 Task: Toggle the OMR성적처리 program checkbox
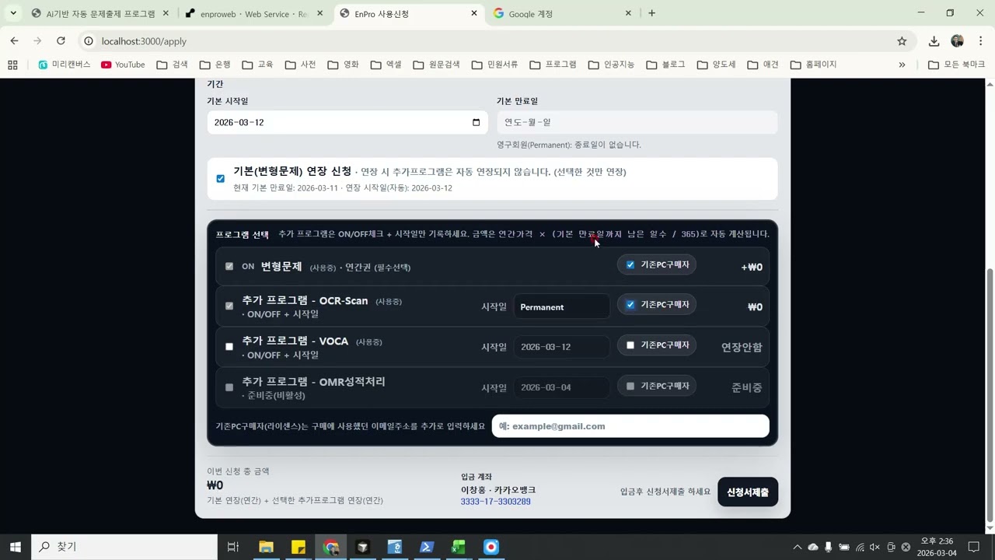[x=229, y=387]
